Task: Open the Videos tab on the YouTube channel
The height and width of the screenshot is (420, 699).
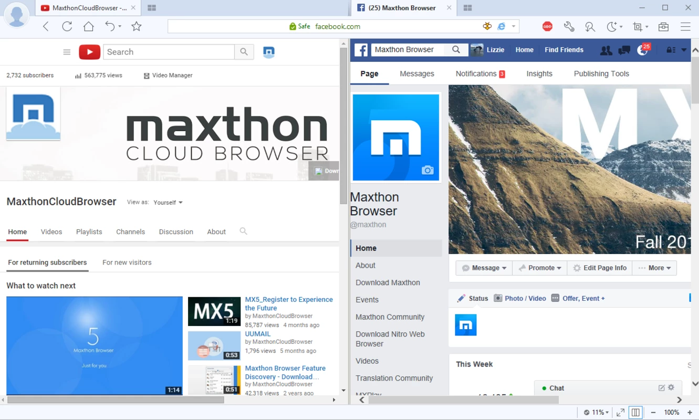Action: click(x=51, y=232)
